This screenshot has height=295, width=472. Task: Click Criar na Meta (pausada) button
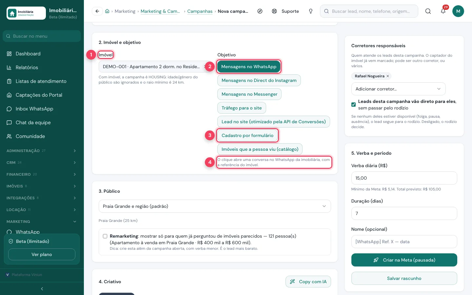pyautogui.click(x=404, y=260)
